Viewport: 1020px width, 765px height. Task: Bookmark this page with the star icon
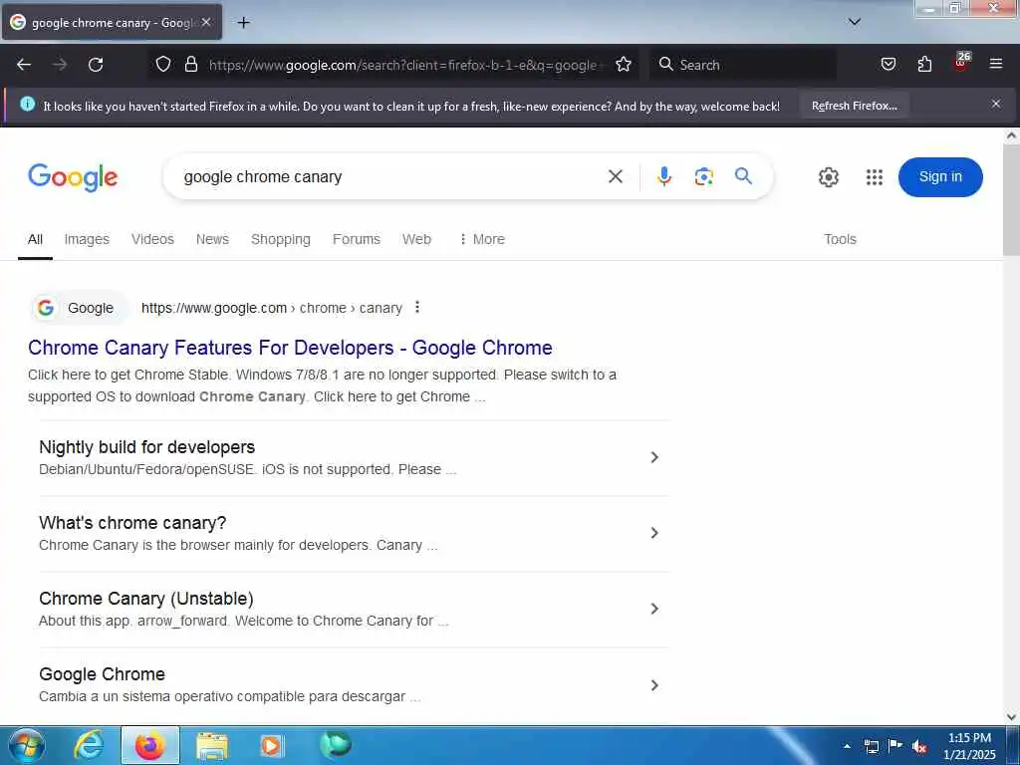coord(624,65)
